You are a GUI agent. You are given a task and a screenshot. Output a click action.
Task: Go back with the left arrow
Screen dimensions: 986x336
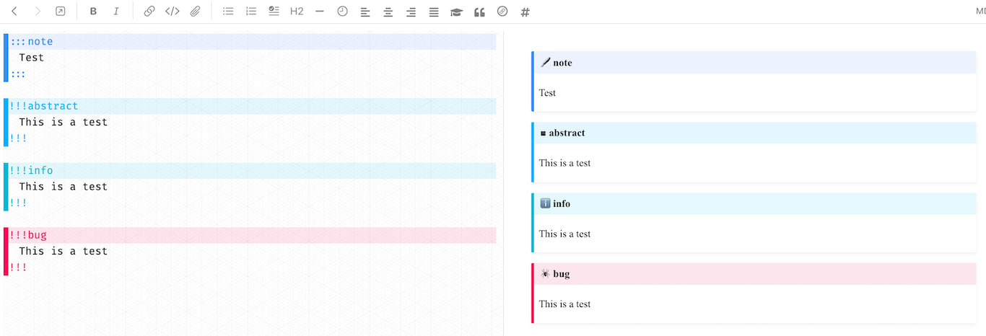point(14,12)
